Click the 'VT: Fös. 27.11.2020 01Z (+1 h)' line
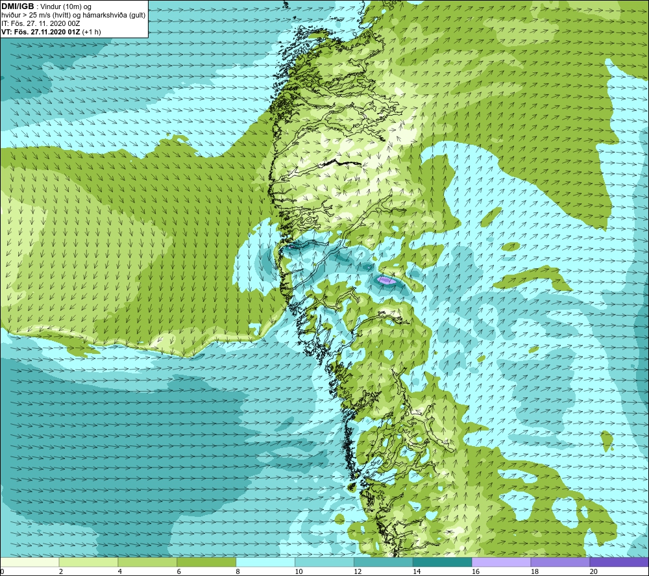The height and width of the screenshot is (576, 649). point(51,32)
